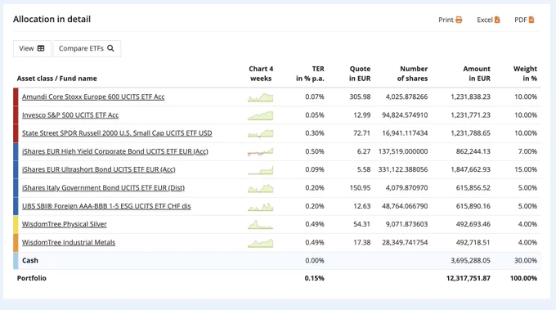This screenshot has width=556, height=310.
Task: View WisdomTree Physical Silver 4-week chart
Action: tap(261, 225)
